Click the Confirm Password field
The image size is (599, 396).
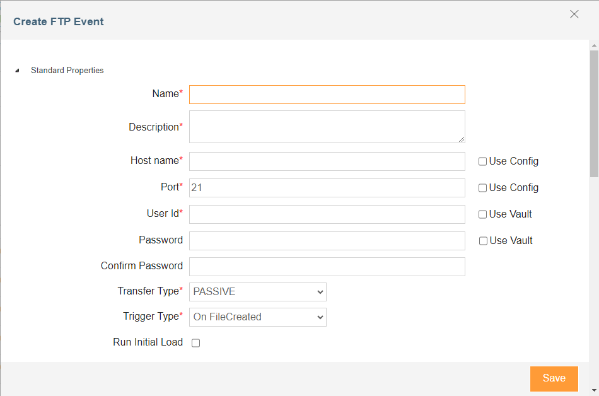(327, 267)
